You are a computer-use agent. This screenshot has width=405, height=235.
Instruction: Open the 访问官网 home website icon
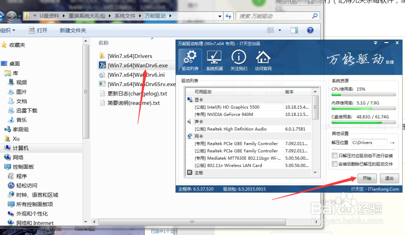(263, 61)
